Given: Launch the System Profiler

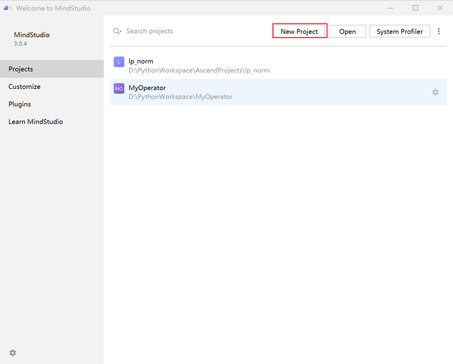Looking at the screenshot, I should click(399, 31).
